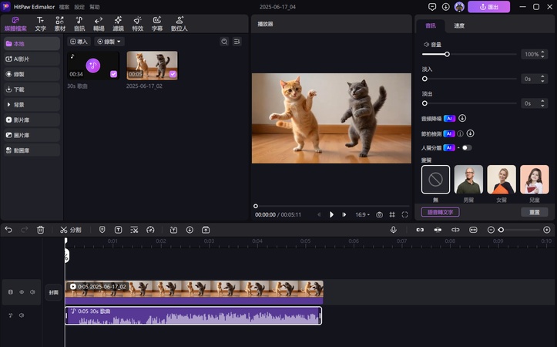Mute the video track speaker icon

32,292
